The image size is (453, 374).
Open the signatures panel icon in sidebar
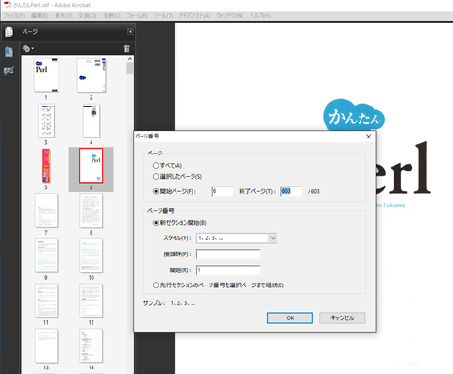8,71
